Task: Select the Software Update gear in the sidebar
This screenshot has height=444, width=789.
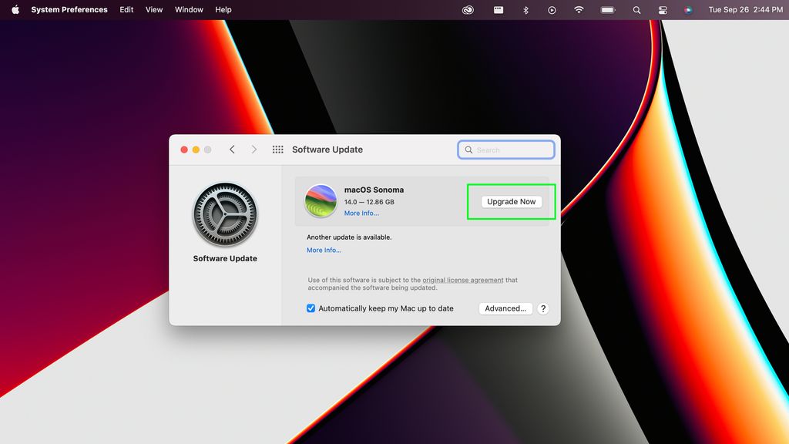Action: click(225, 214)
